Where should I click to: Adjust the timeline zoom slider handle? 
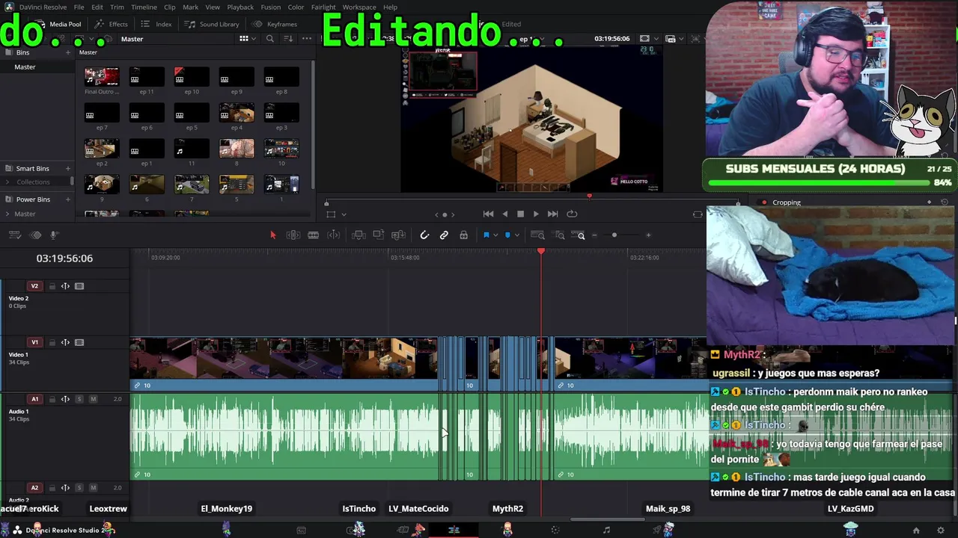click(614, 235)
